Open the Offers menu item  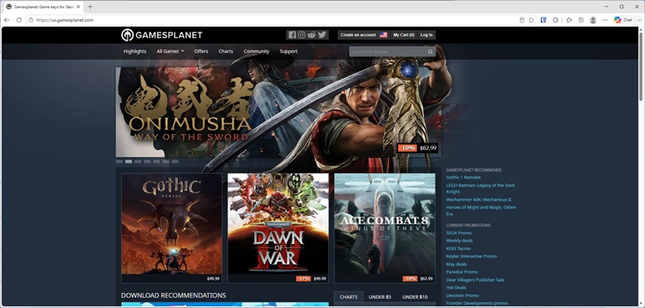[201, 52]
